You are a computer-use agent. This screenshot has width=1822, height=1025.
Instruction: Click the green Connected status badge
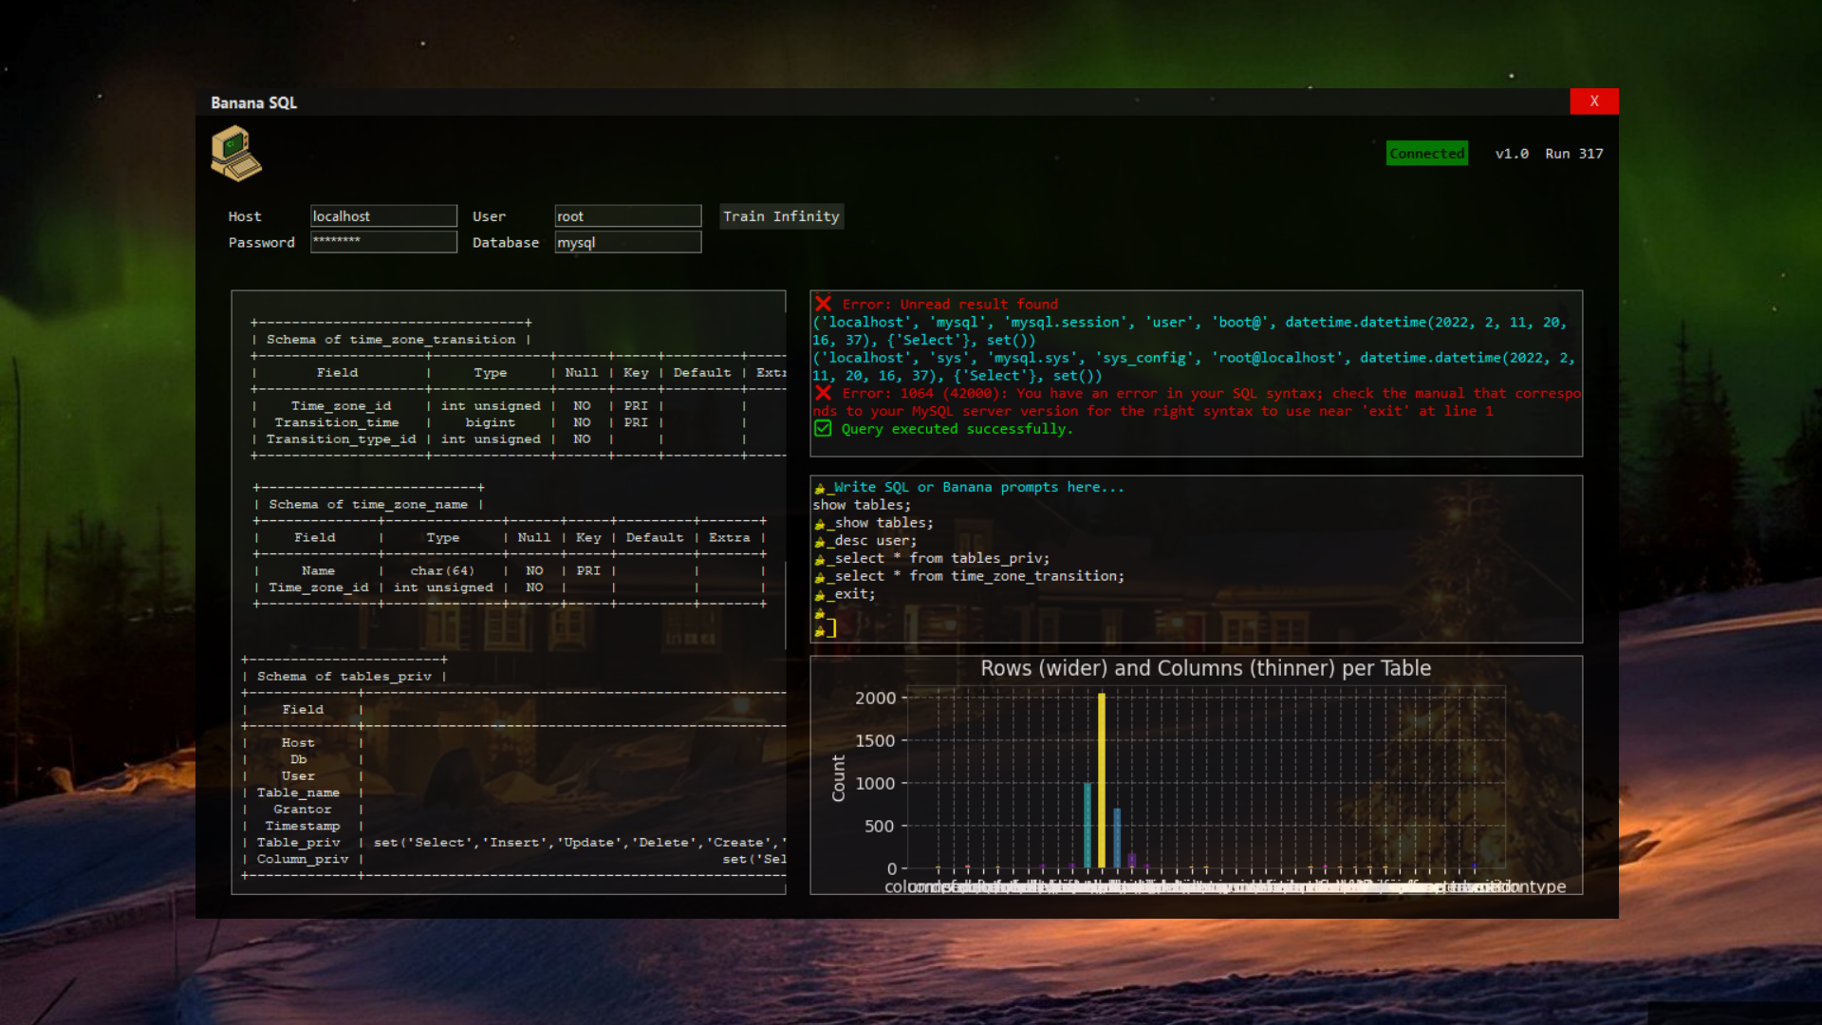1426,154
